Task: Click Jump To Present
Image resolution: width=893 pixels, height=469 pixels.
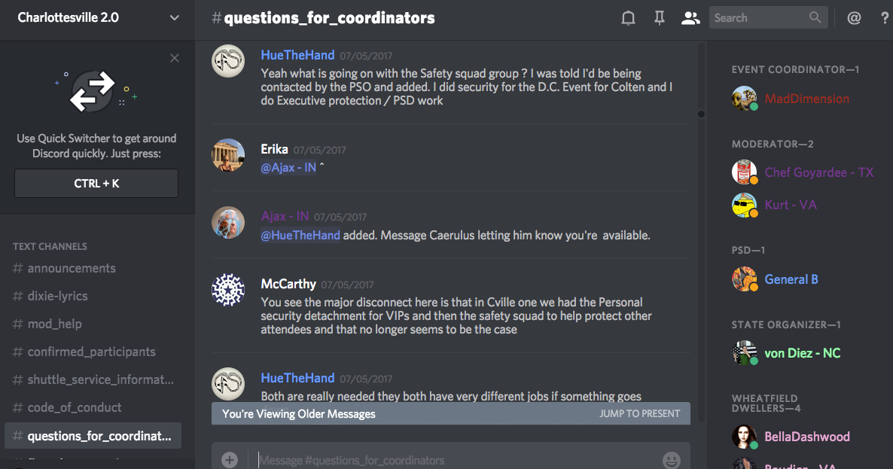Action: [639, 413]
